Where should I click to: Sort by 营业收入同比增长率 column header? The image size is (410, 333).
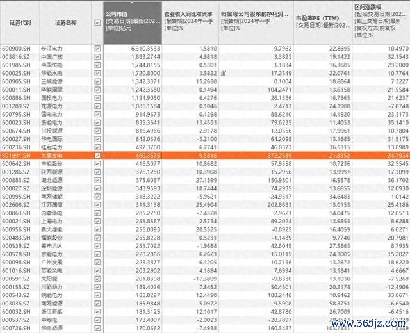click(190, 23)
